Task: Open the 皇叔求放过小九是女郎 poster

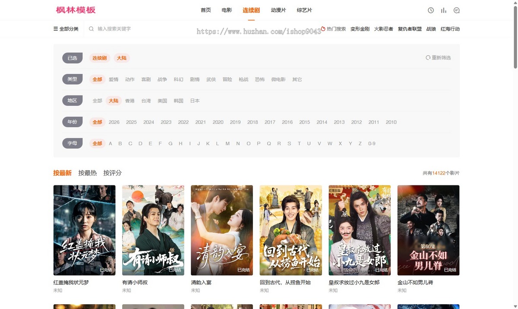Action: 360,230
